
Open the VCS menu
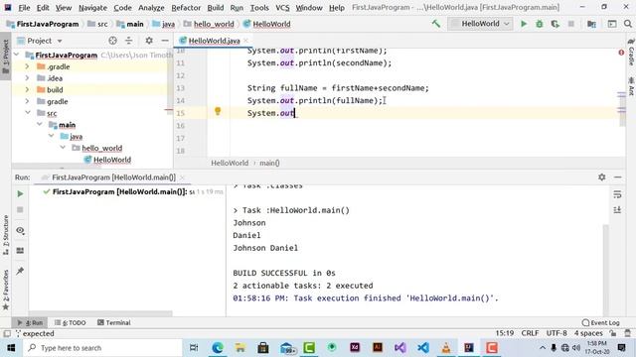[282, 8]
